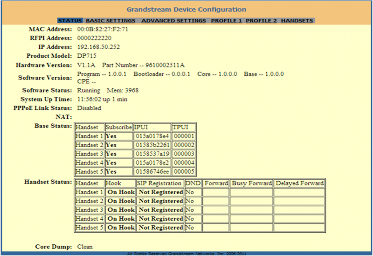373x256 pixels.
Task: Click IPUI 01586746ee for Handset 5
Action: (x=152, y=171)
